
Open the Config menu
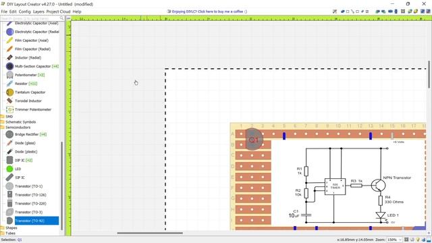24,11
